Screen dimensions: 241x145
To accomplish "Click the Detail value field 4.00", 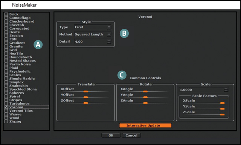I will [91, 42].
